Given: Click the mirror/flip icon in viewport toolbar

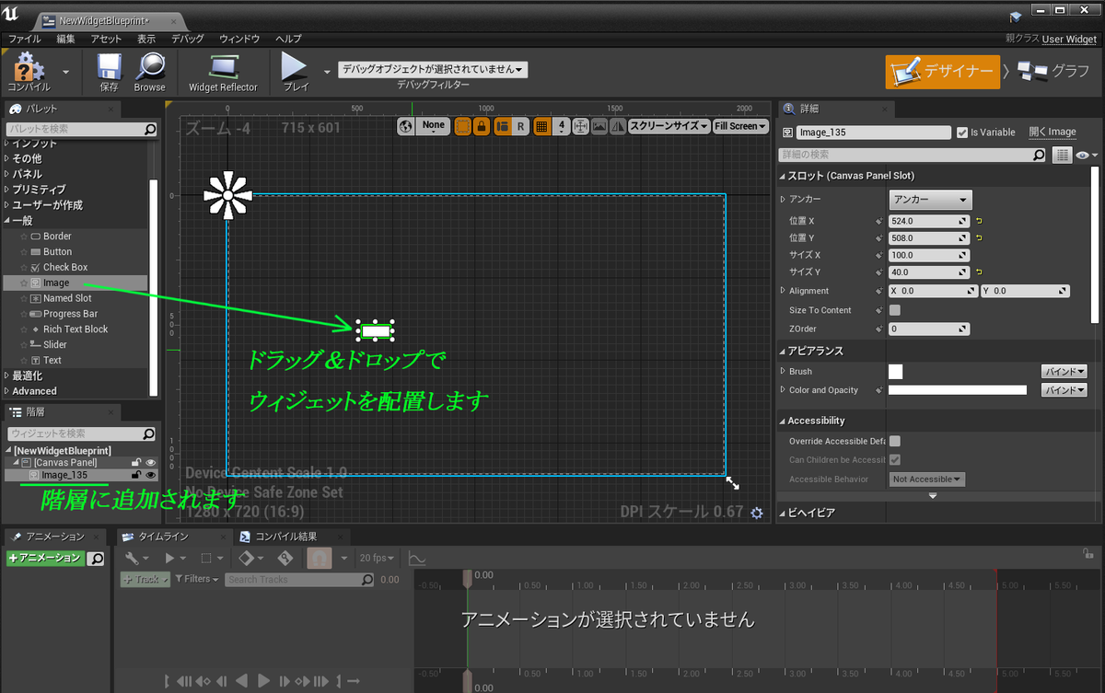Looking at the screenshot, I should (618, 126).
